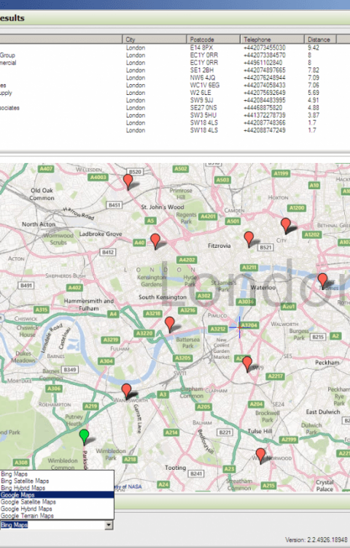The image size is (350, 548).
Task: Click the green pin near Putney Heath
Action: point(84,436)
